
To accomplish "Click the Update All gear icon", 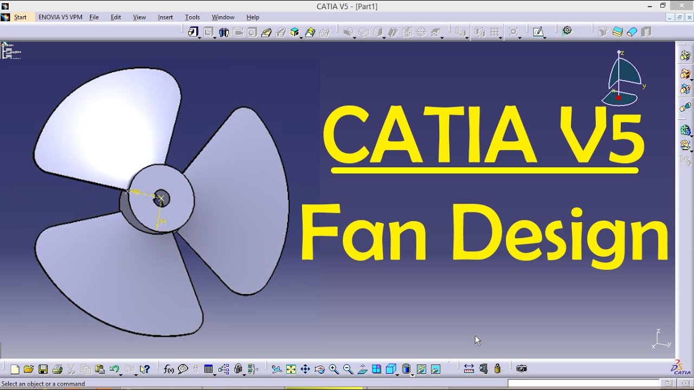I will [567, 31].
